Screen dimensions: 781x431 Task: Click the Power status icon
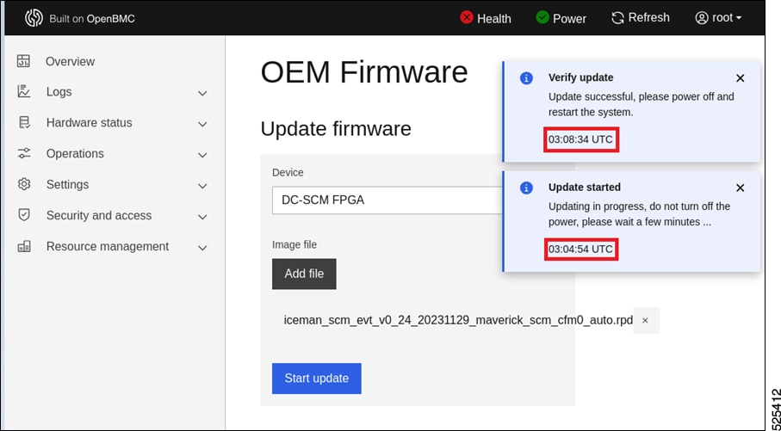542,17
